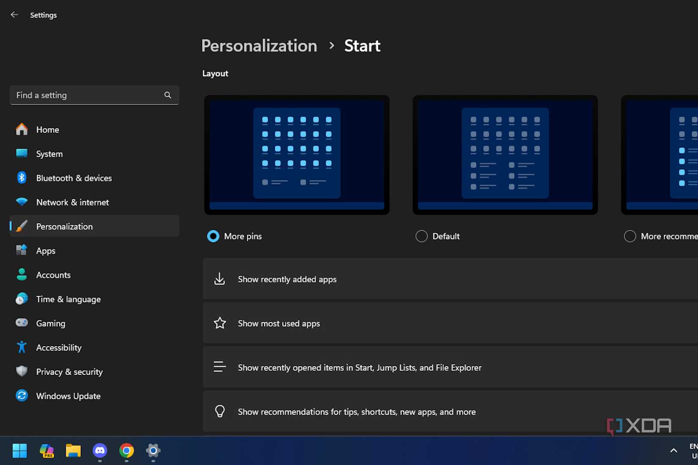Screen dimensions: 698x465
Task: Click the Time & language globe icon
Action: [22, 299]
